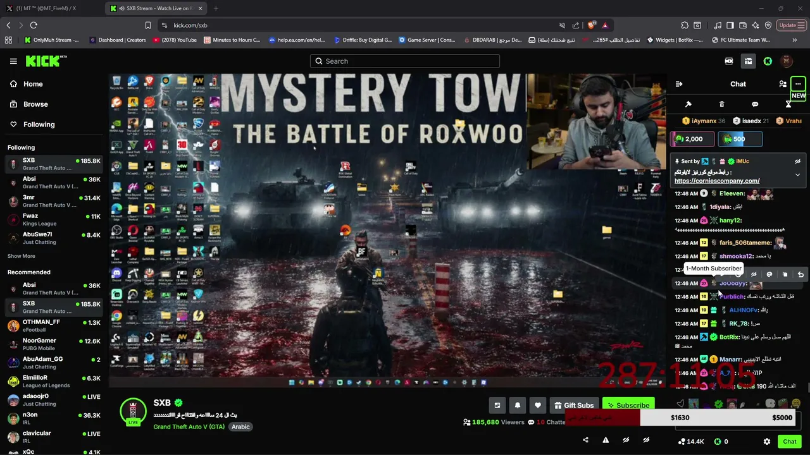
Task: Open the stream info card icon beside bell
Action: (497, 405)
